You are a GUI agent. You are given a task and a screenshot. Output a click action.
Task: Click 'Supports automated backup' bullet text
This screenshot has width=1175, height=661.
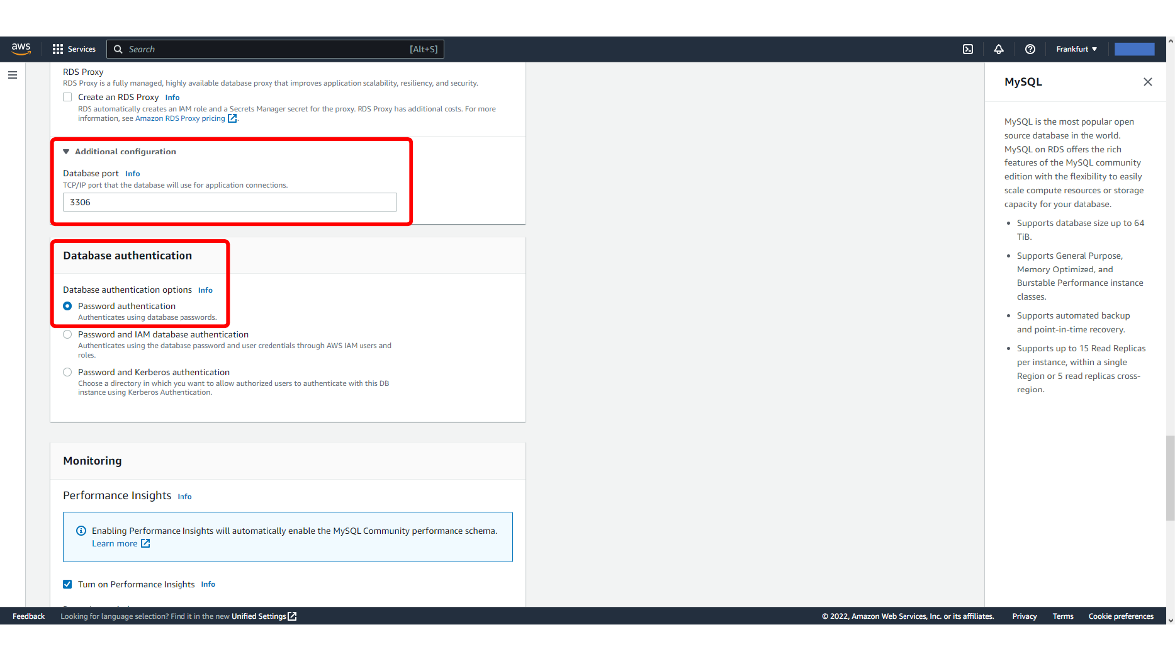(x=1074, y=322)
